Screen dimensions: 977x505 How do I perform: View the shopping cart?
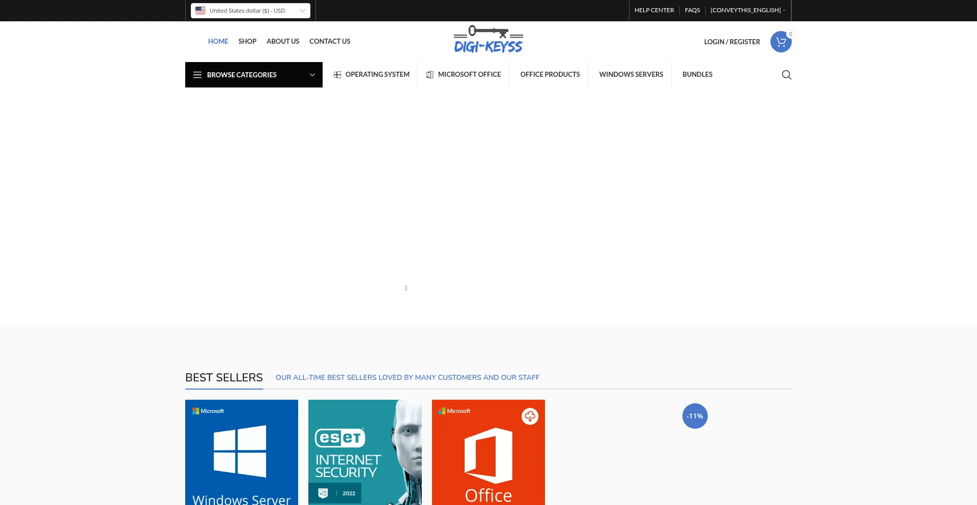tap(781, 42)
